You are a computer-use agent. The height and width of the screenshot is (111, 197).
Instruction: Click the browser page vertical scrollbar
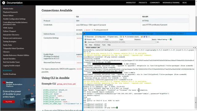coord(196,24)
